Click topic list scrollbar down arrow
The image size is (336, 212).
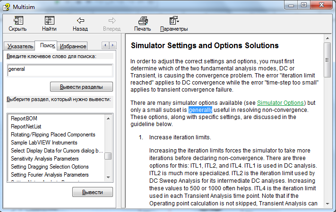click(108, 177)
